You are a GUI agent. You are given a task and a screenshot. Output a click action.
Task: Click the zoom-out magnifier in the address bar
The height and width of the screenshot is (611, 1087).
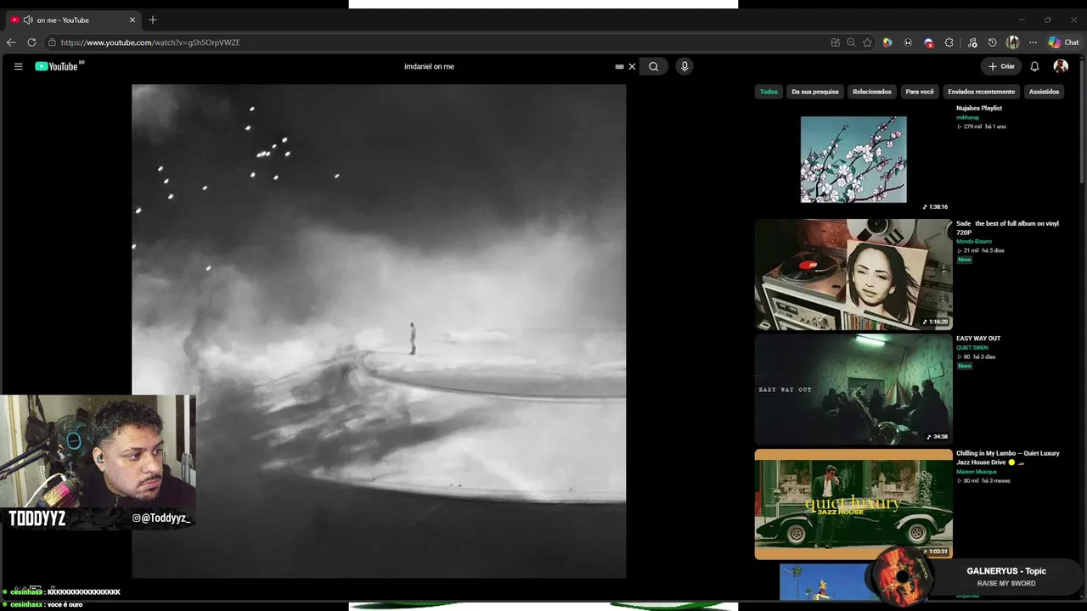click(x=851, y=42)
